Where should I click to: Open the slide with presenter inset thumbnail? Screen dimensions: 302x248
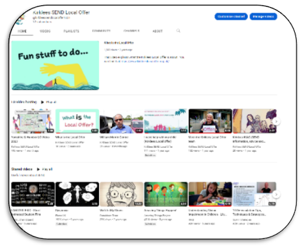tap(254, 194)
